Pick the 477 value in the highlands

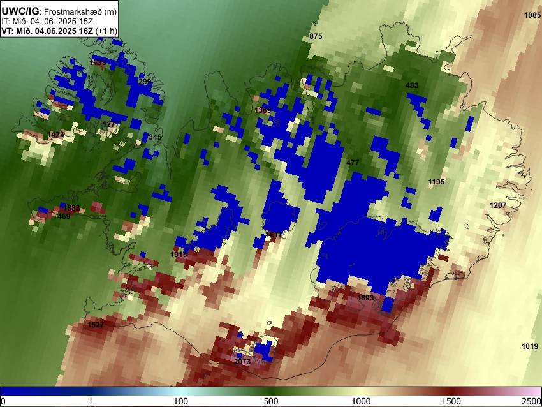pyautogui.click(x=353, y=163)
